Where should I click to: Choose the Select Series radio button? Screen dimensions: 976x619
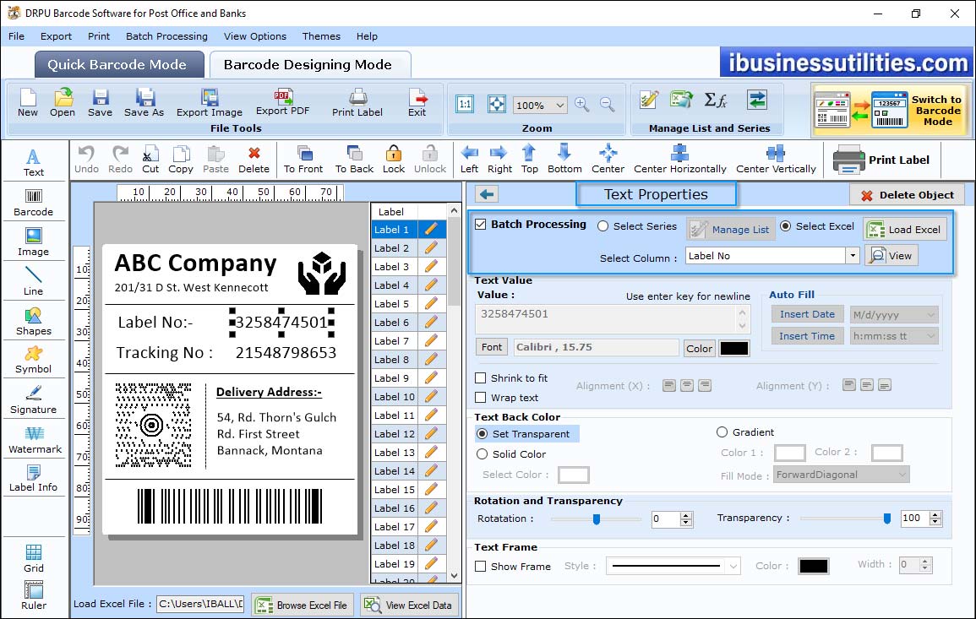pos(603,226)
